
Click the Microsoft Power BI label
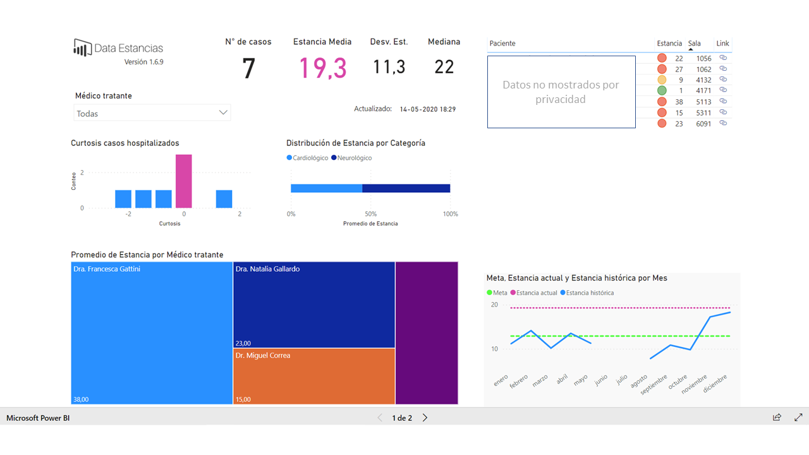tap(38, 418)
